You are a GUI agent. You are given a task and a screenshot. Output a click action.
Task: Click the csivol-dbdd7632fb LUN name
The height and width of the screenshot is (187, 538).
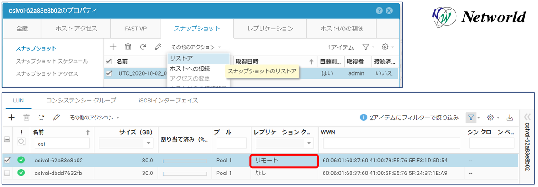pyautogui.click(x=58, y=173)
